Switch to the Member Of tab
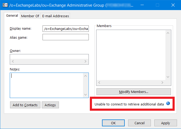Image resolution: width=181 pixels, height=129 pixels. [30, 16]
